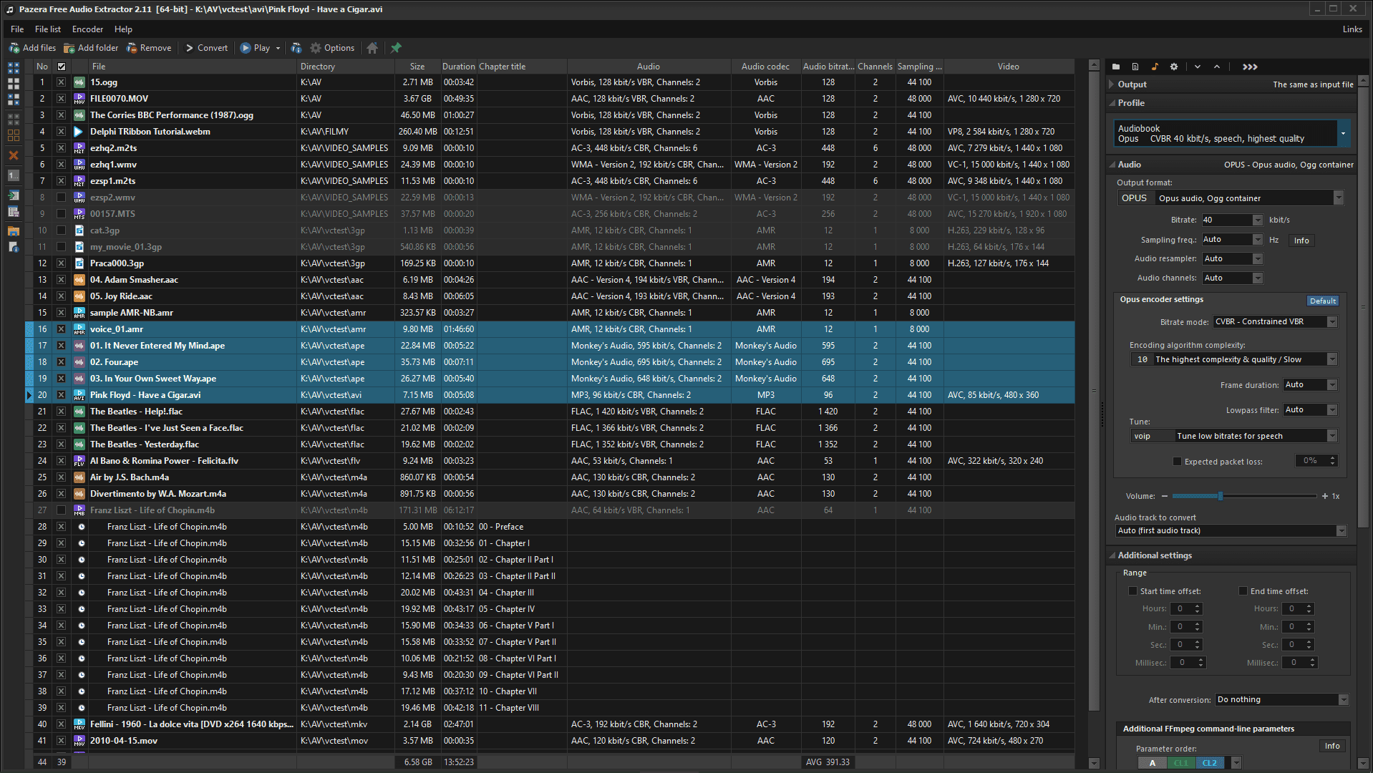This screenshot has height=773, width=1373.
Task: Click the Volume slider track
Action: 1244,496
